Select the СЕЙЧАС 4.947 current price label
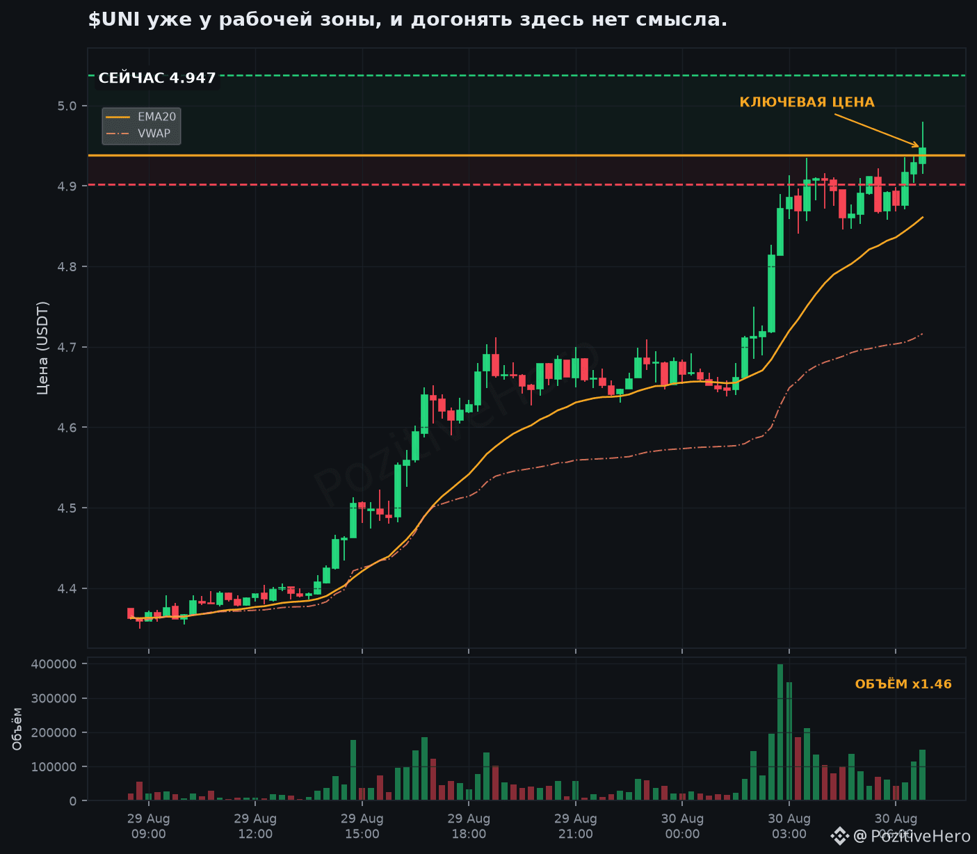 click(x=157, y=79)
